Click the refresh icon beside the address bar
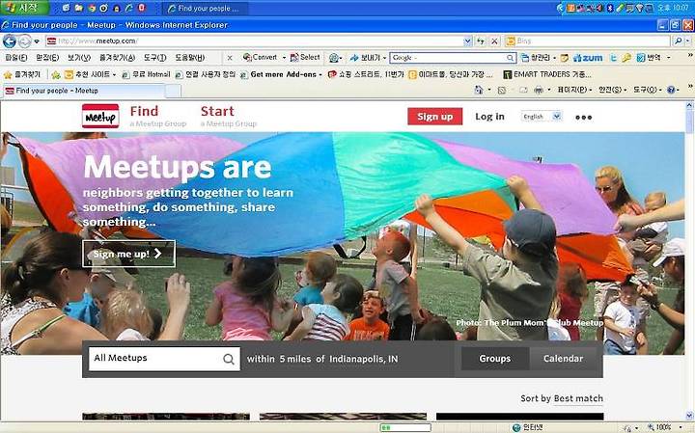The height and width of the screenshot is (433, 695). (481, 41)
